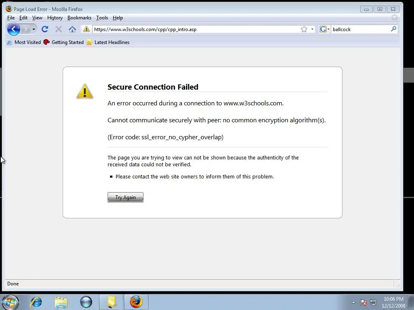The height and width of the screenshot is (310, 414).
Task: Open the Windows Start orb
Action: click(x=10, y=302)
